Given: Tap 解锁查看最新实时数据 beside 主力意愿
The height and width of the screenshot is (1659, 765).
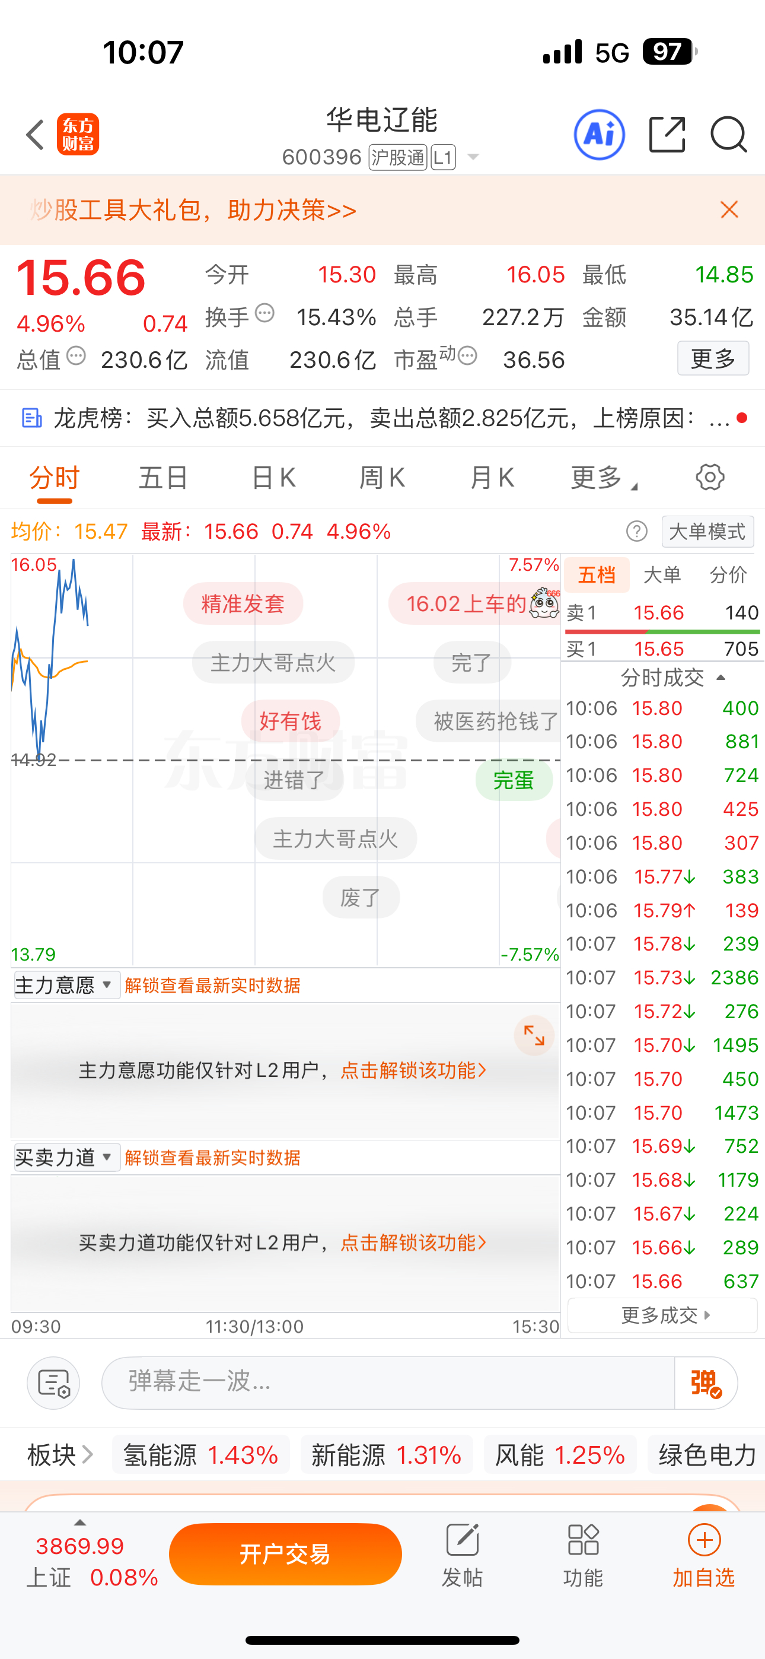Looking at the screenshot, I should click(212, 986).
